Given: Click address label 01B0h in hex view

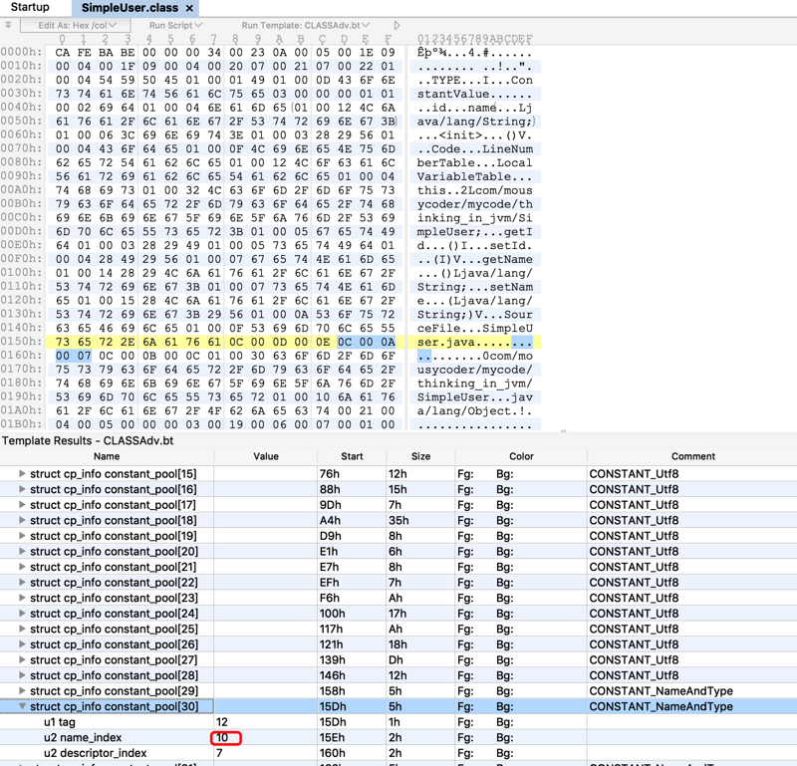Looking at the screenshot, I should pos(21,424).
